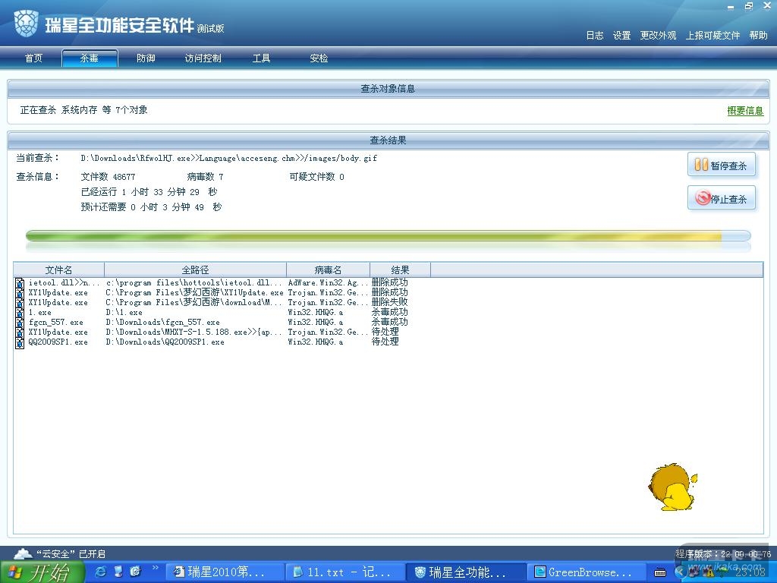Viewport: 777px width, 583px height.
Task: Select the ietool.dll>>n... file name
Action: (x=64, y=282)
